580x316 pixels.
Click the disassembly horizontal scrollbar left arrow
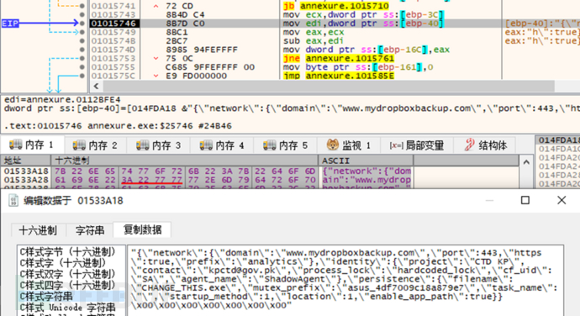pyautogui.click(x=96, y=87)
